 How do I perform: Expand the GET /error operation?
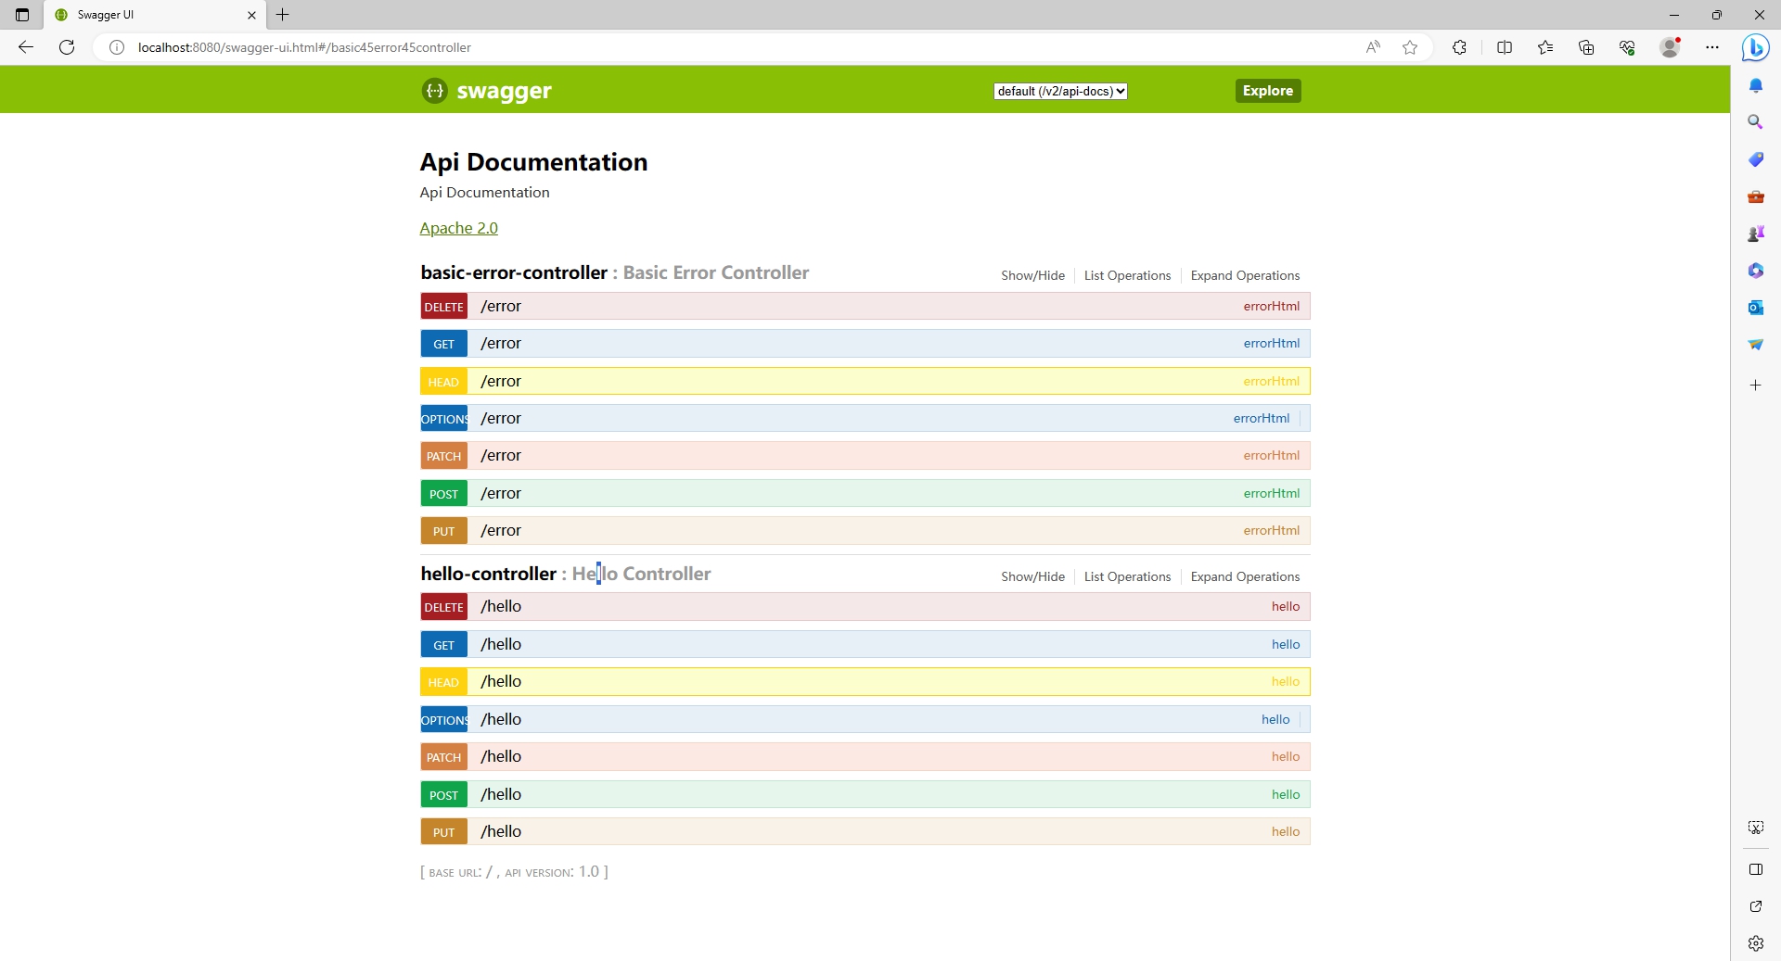point(865,344)
